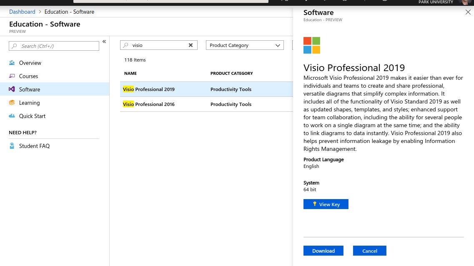Click the PARK UNIVERSITY account label
Screen dimensions: 474x266
pyautogui.click(x=436, y=2)
